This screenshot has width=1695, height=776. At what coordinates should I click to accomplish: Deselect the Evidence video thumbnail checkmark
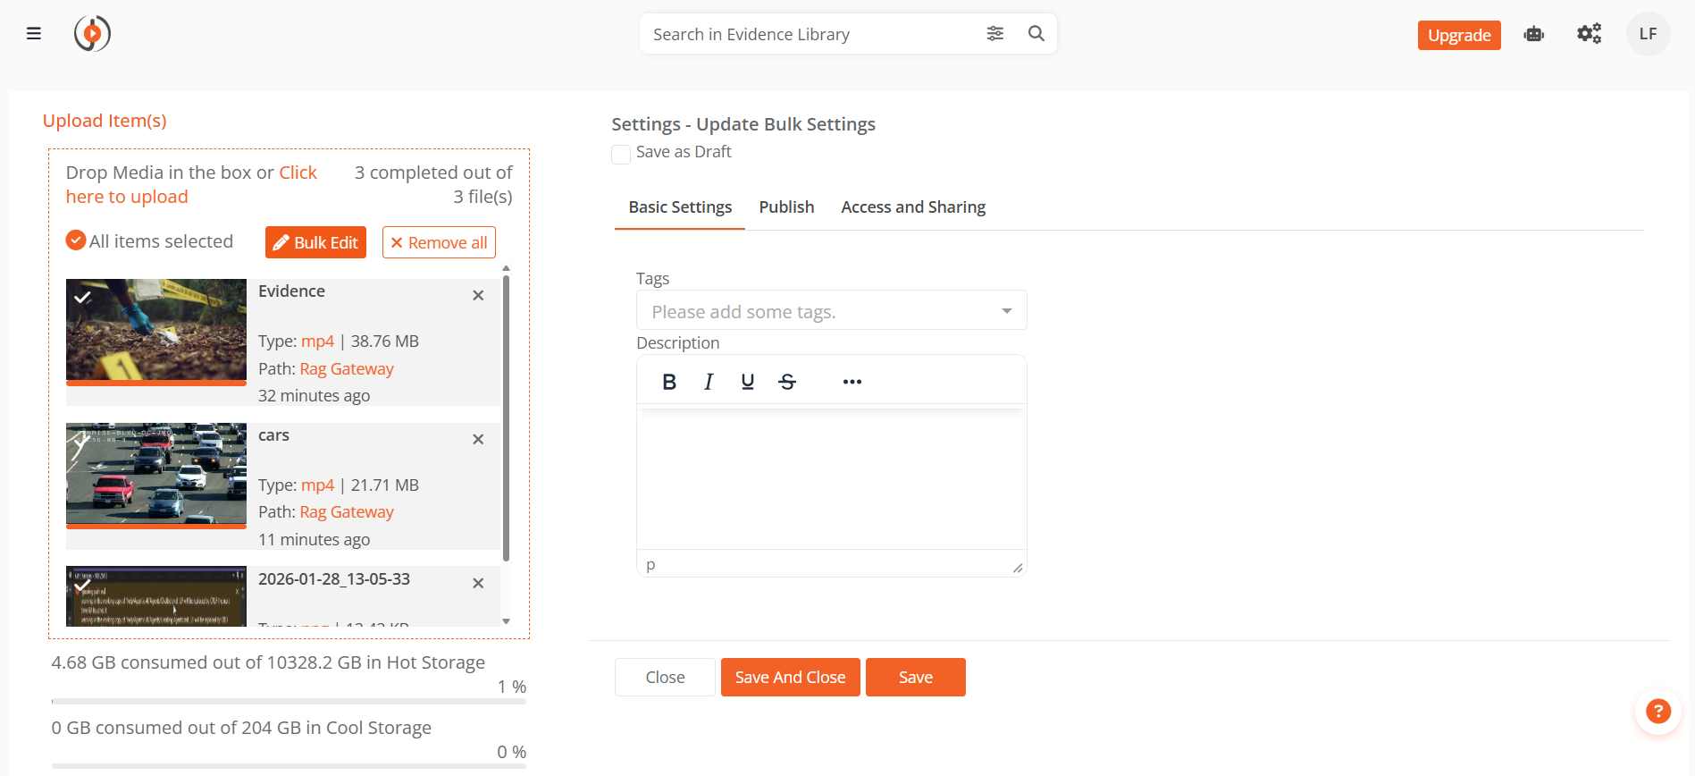[83, 297]
